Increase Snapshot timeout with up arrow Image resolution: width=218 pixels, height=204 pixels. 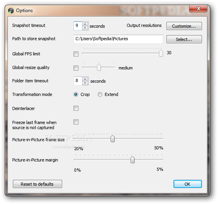tap(85, 24)
